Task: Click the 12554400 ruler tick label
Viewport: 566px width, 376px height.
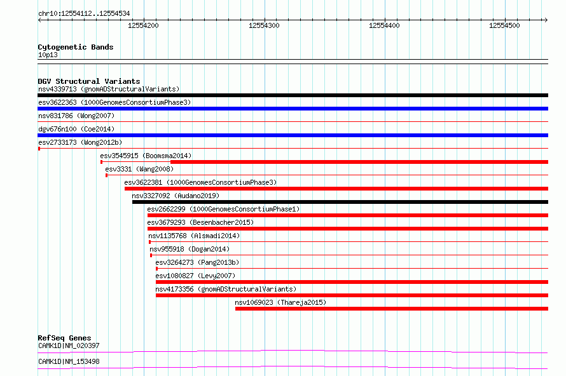Action: pos(384,25)
